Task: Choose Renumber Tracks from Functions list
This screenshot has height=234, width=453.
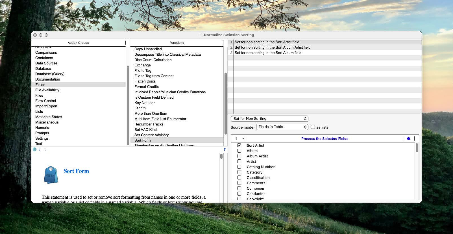Action: (x=149, y=124)
